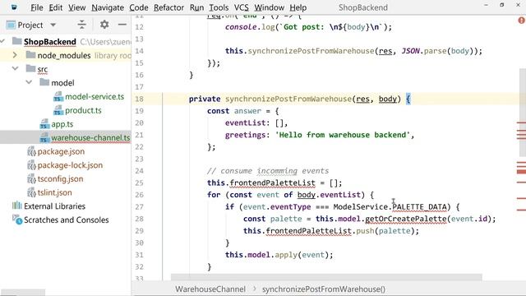Click the error indicator icon in editor corner
Viewport: 526px width, 296px height.
tap(521, 21)
